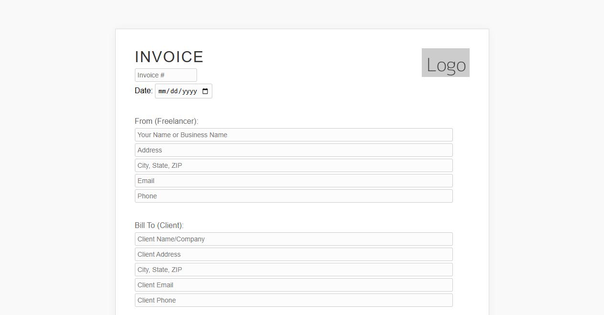Click the From (Freelancer) section heading
Screen dimensions: 604x315
tap(166, 121)
